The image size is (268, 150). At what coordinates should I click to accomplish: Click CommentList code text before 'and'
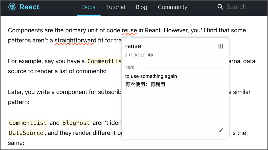pos(28,123)
